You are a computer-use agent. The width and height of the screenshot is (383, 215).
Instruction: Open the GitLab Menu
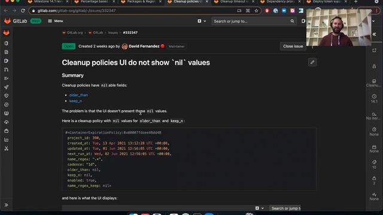(x=56, y=21)
